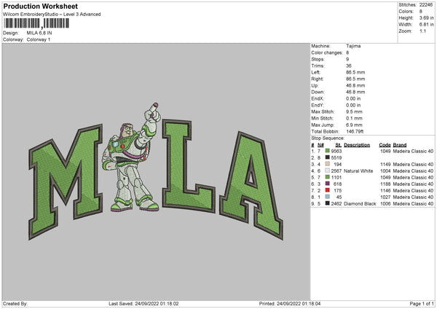The width and height of the screenshot is (437, 309).
Task: Click the Max Stitch value 9.5 mm
Action: 354,112
